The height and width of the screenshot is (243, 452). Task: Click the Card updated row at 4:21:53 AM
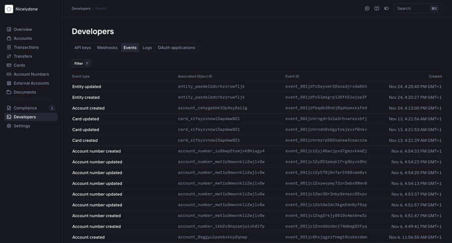click(x=257, y=130)
